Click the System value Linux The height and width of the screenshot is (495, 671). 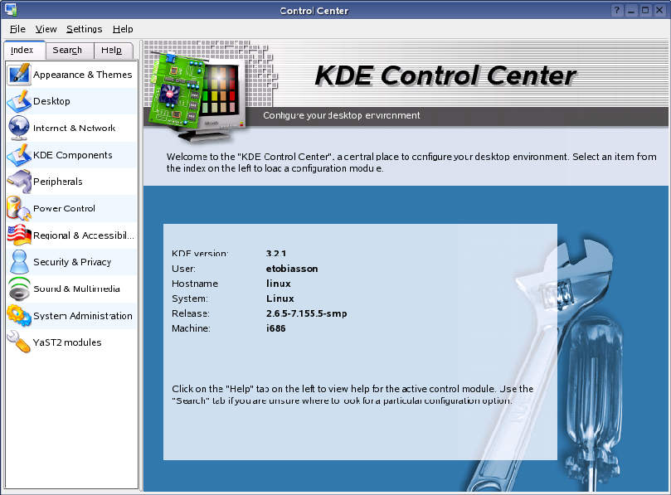[280, 298]
